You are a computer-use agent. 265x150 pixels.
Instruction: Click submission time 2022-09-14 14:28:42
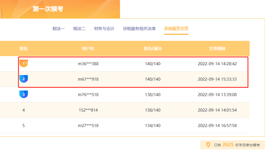tap(217, 64)
